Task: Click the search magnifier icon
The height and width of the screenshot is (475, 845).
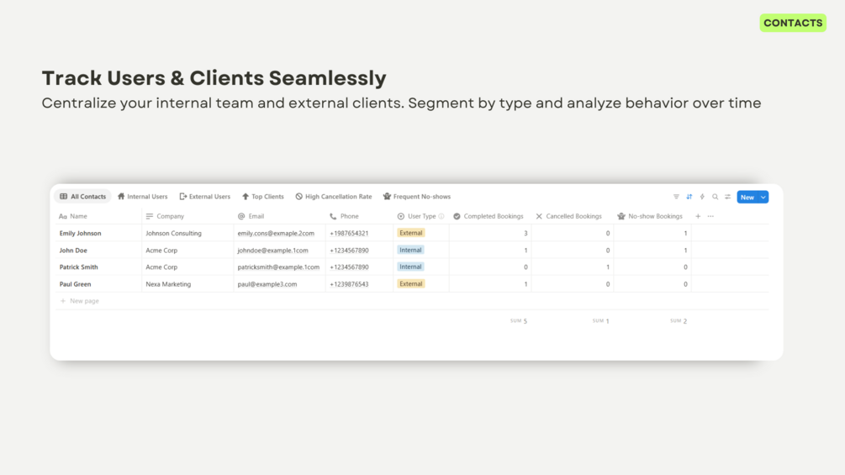Action: [716, 197]
